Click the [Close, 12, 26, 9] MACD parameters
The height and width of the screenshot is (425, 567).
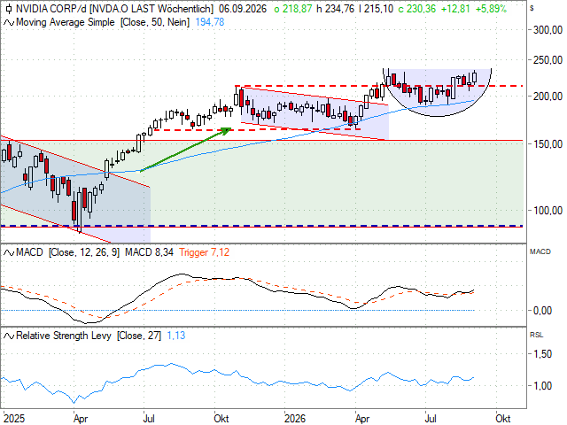84,252
